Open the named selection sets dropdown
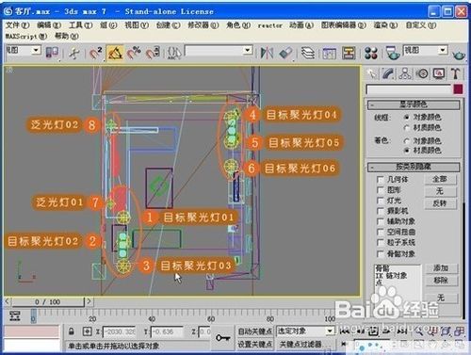The width and height of the screenshot is (471, 355). [x=248, y=50]
